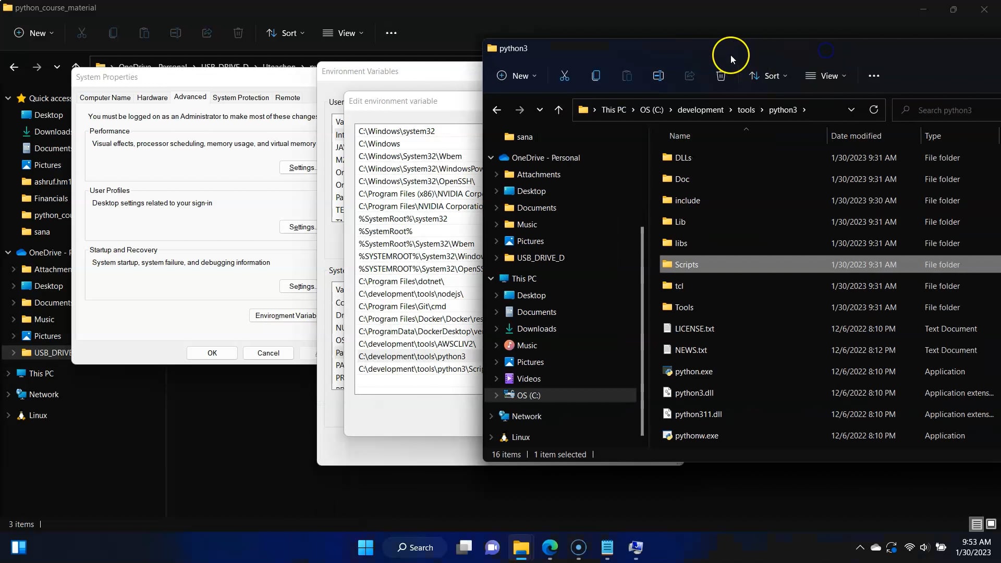
Task: Open the View dropdown in python3 window
Action: point(825,76)
